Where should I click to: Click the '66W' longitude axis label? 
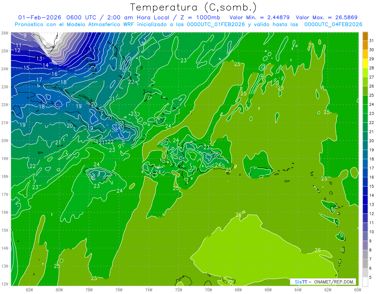[x=268, y=289]
